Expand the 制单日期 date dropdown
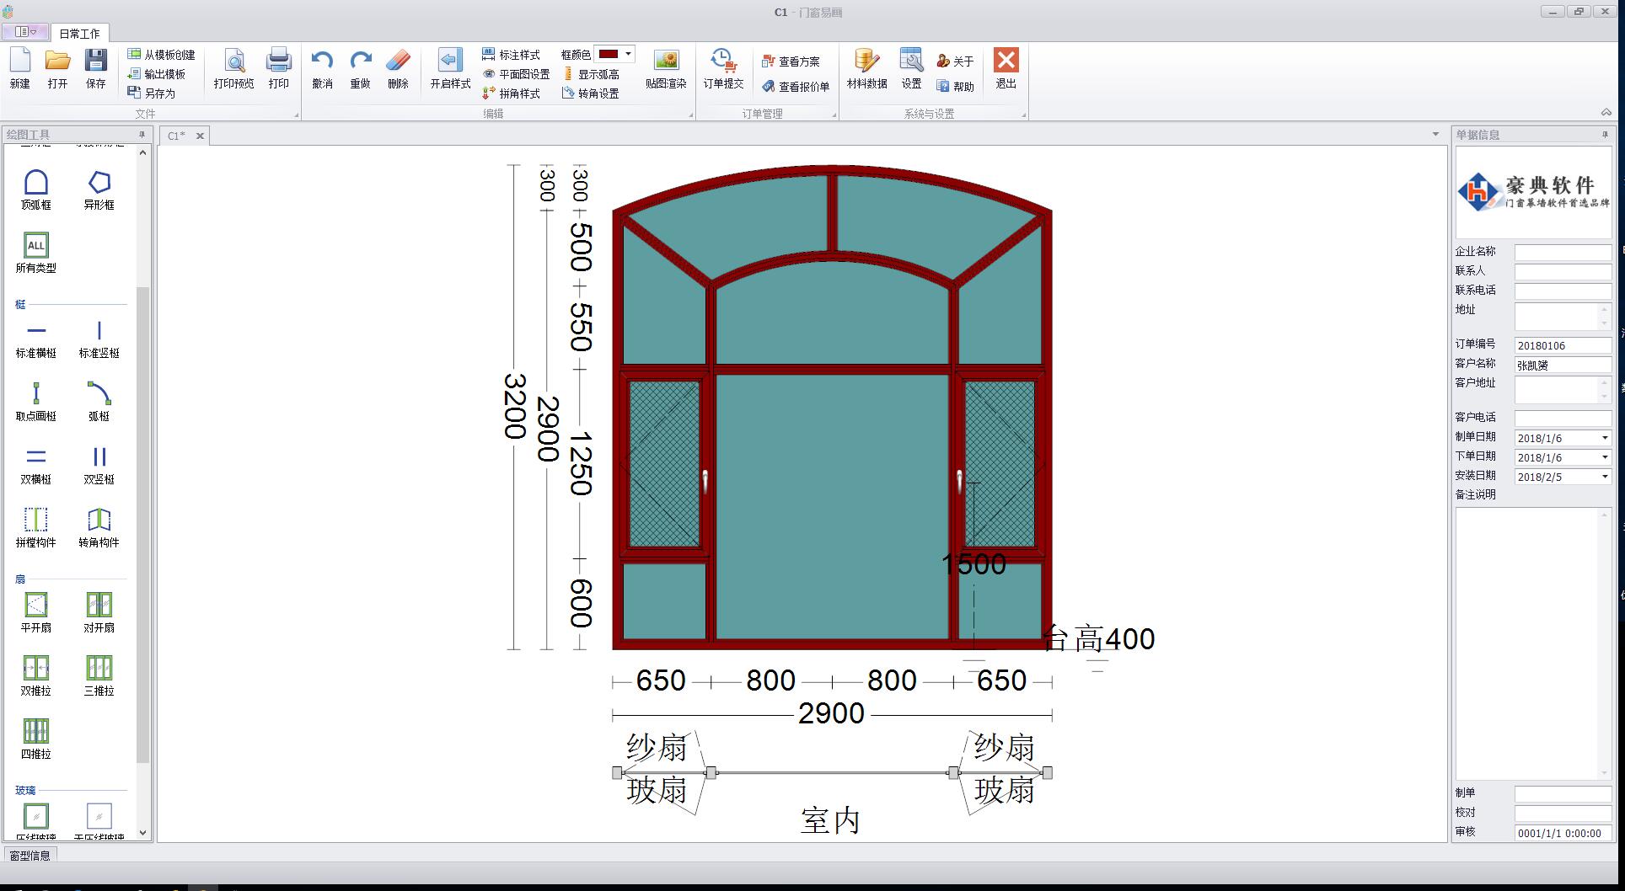This screenshot has width=1625, height=891. coord(1604,438)
